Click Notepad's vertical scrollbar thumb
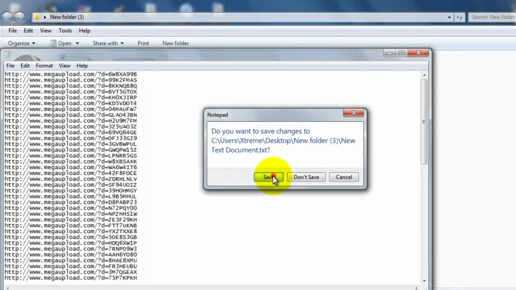Image resolution: width=516 pixels, height=290 pixels. (424, 121)
